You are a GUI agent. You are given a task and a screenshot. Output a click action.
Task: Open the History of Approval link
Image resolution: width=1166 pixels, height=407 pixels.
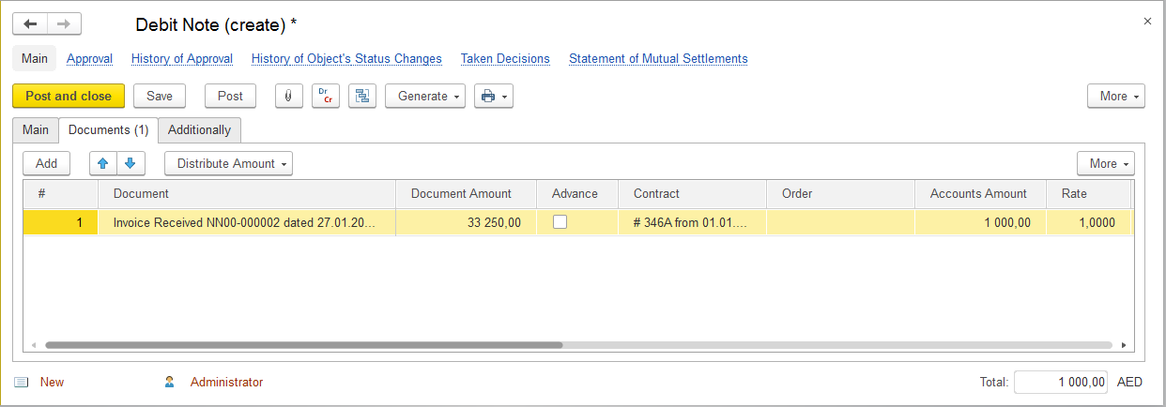(x=182, y=58)
